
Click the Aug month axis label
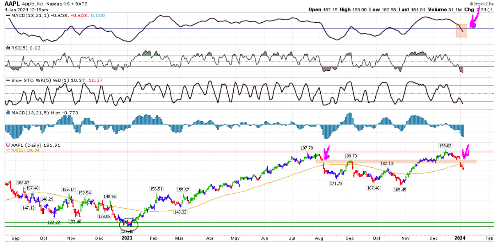[319, 238]
